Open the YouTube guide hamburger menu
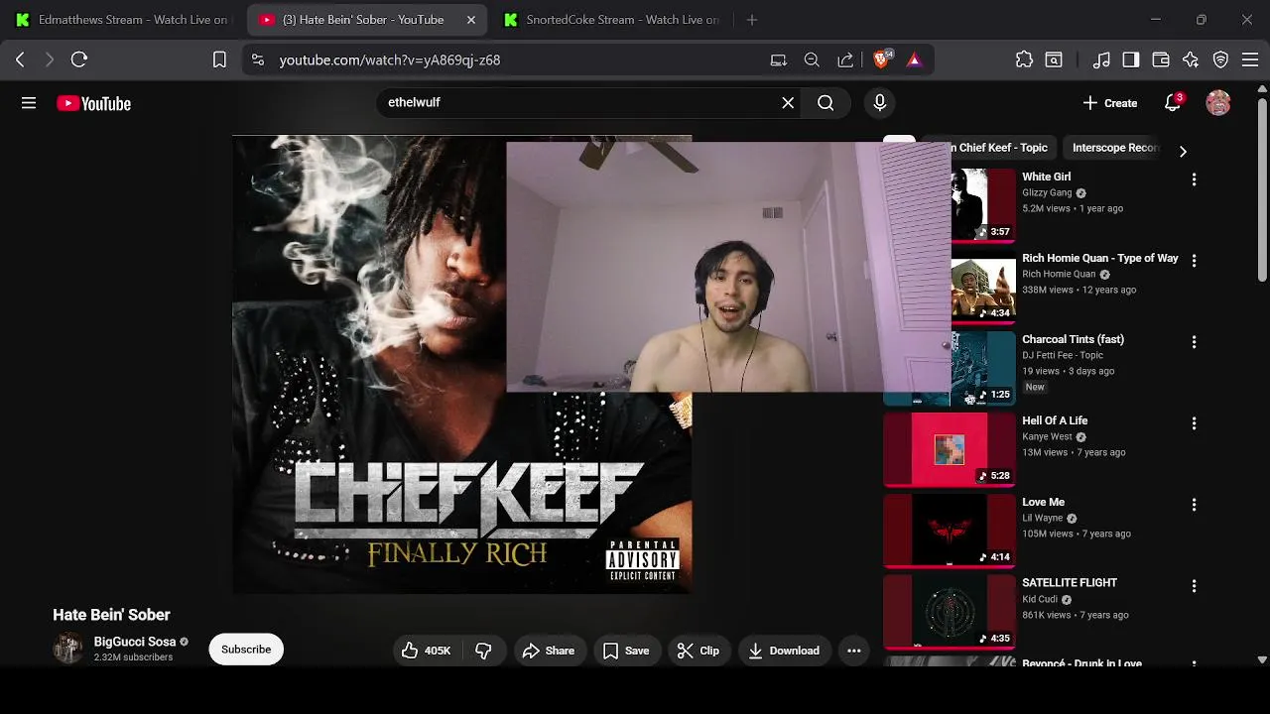Viewport: 1270px width, 714px height. [29, 103]
